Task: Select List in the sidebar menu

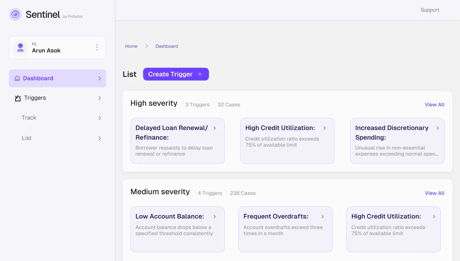Action: pyautogui.click(x=27, y=138)
